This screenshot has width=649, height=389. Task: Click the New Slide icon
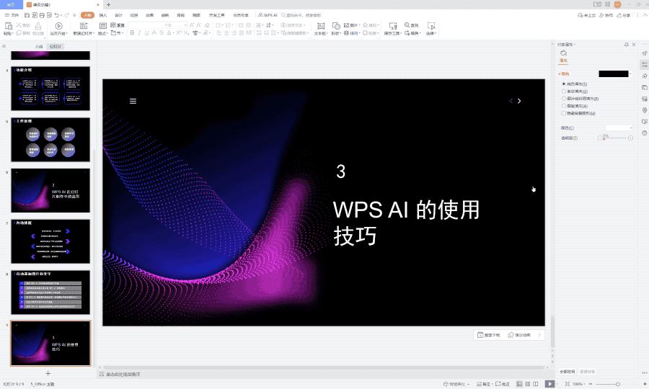pos(84,26)
